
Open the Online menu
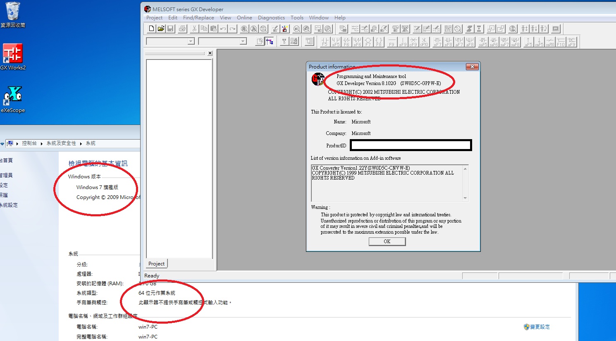click(244, 18)
